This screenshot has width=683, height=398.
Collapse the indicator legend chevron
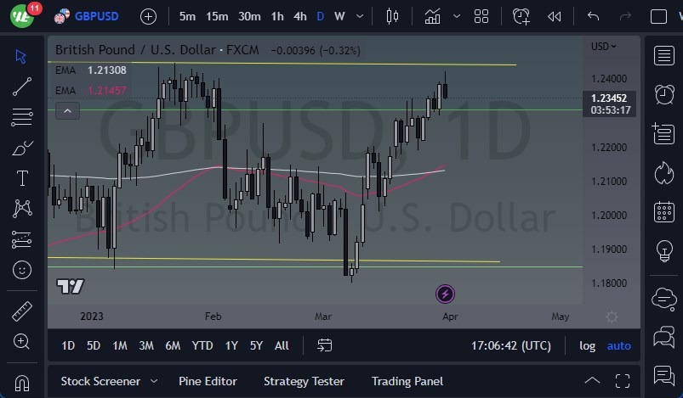click(x=68, y=110)
